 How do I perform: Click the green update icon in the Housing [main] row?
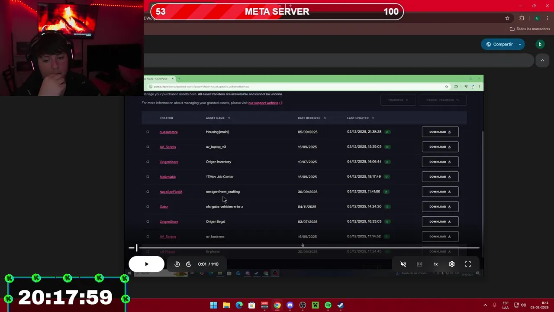tap(387, 132)
